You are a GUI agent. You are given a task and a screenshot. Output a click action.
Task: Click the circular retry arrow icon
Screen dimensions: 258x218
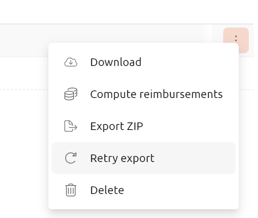click(x=70, y=158)
